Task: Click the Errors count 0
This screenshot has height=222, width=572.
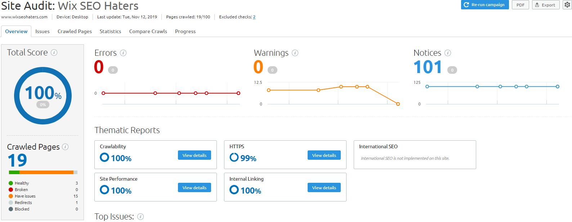Action: tap(99, 67)
